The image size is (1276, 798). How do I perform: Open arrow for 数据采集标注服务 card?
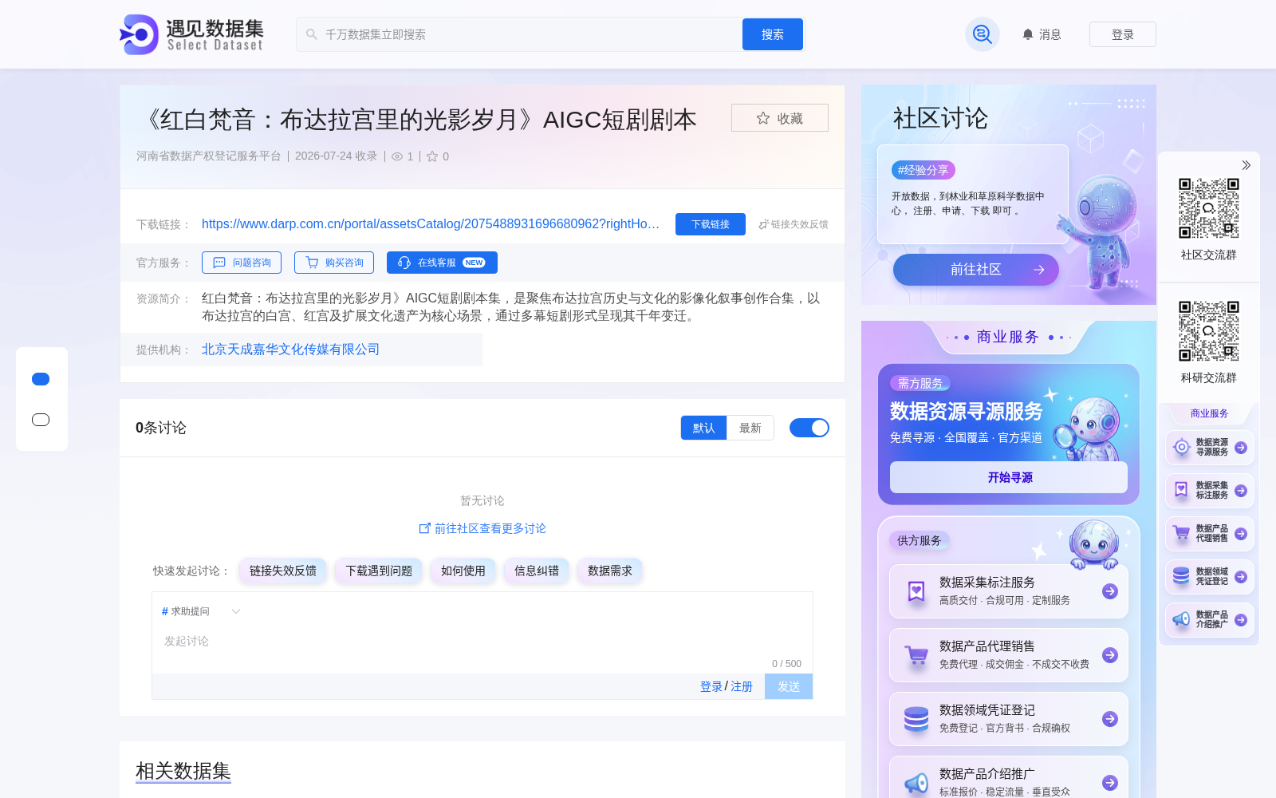pyautogui.click(x=1110, y=591)
